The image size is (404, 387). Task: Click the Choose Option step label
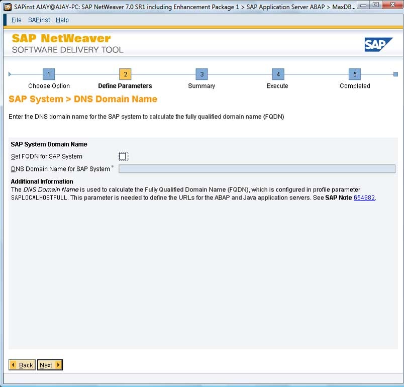(49, 86)
